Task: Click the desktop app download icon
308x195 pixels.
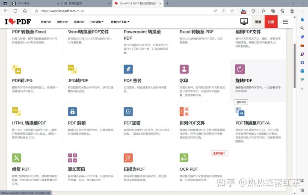Action: click(244, 22)
